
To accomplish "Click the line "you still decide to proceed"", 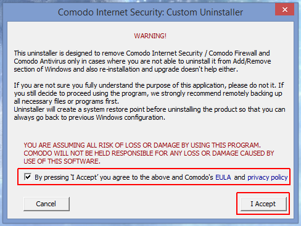I will (x=148, y=93).
